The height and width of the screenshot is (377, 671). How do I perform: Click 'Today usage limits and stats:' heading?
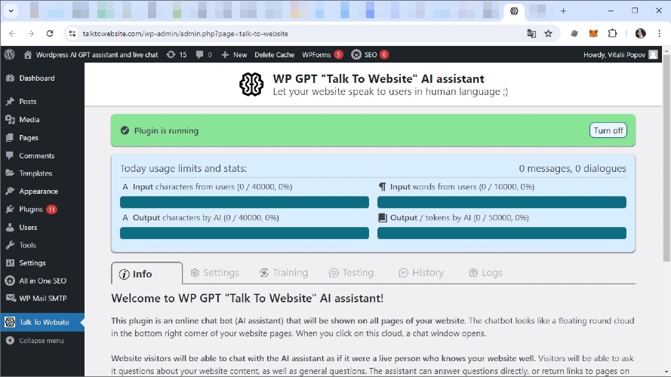pos(183,168)
